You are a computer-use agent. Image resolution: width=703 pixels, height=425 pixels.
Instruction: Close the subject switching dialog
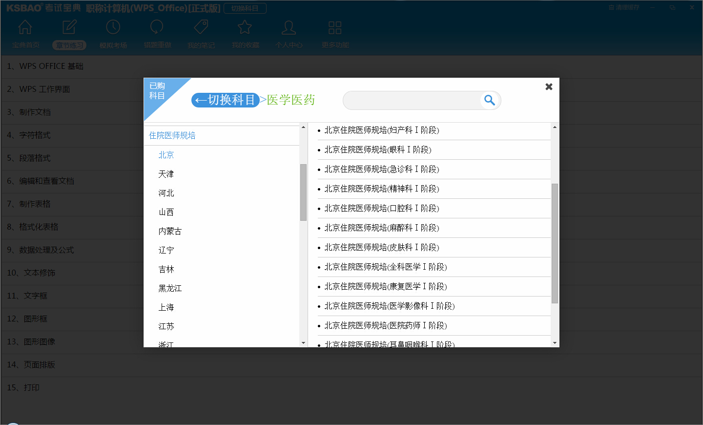pos(549,86)
